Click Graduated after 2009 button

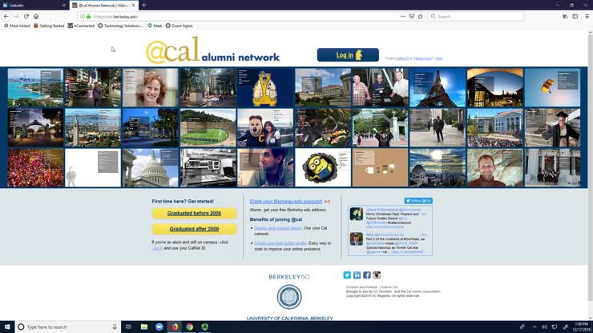click(x=195, y=229)
